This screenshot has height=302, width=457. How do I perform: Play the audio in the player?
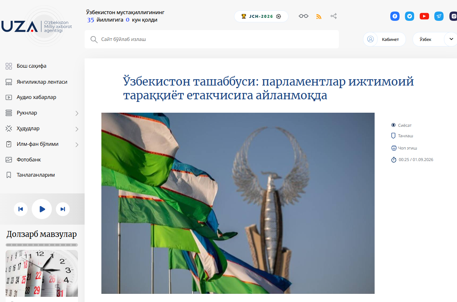click(42, 209)
